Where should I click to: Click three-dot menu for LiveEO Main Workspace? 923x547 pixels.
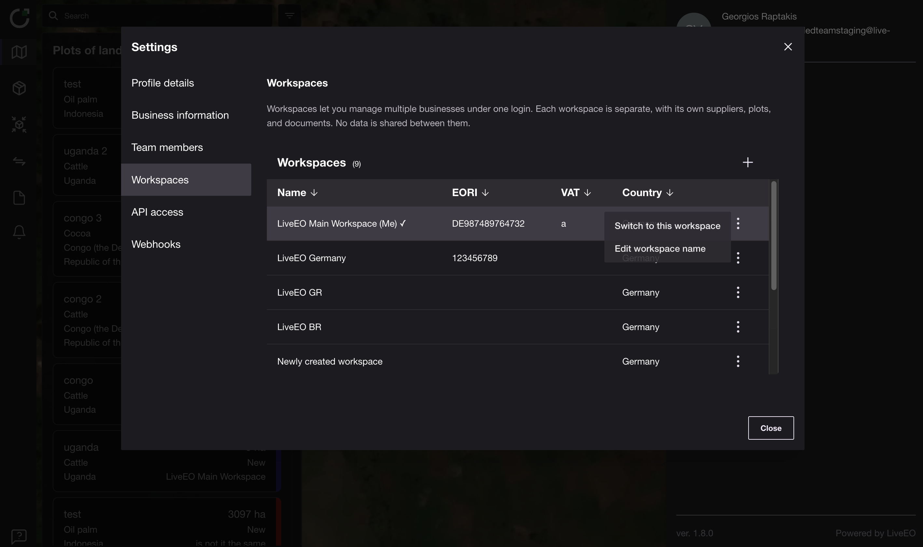pyautogui.click(x=738, y=223)
